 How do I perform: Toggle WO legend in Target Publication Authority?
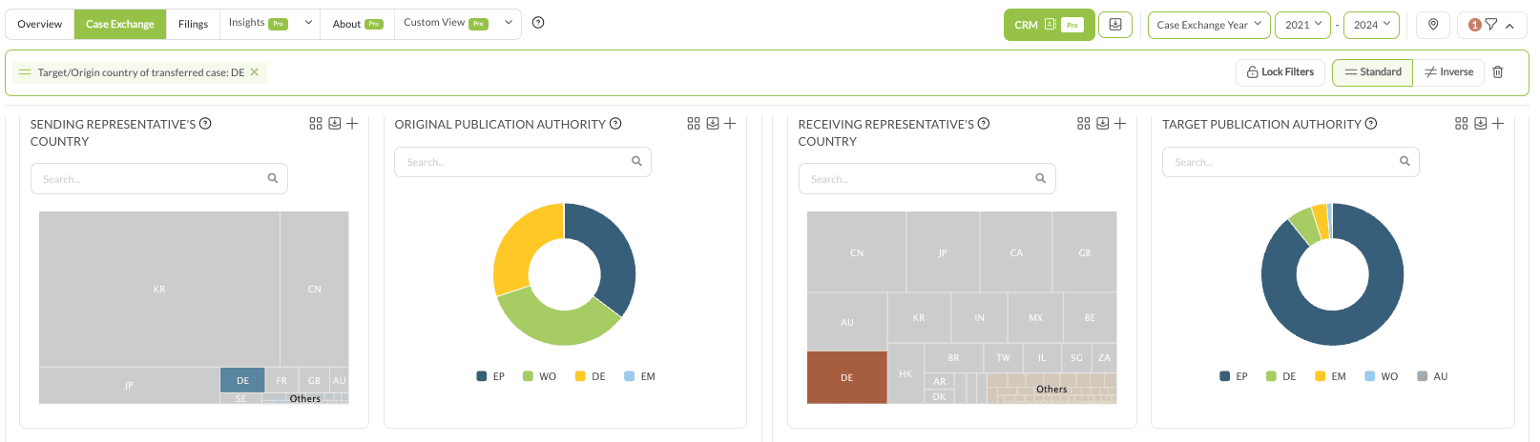pyautogui.click(x=1382, y=376)
